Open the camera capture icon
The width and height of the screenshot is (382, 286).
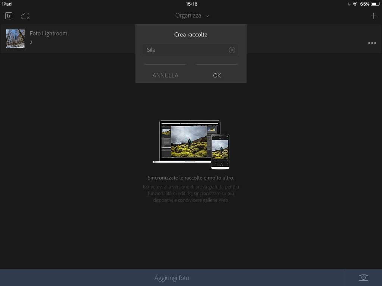pyautogui.click(x=363, y=277)
